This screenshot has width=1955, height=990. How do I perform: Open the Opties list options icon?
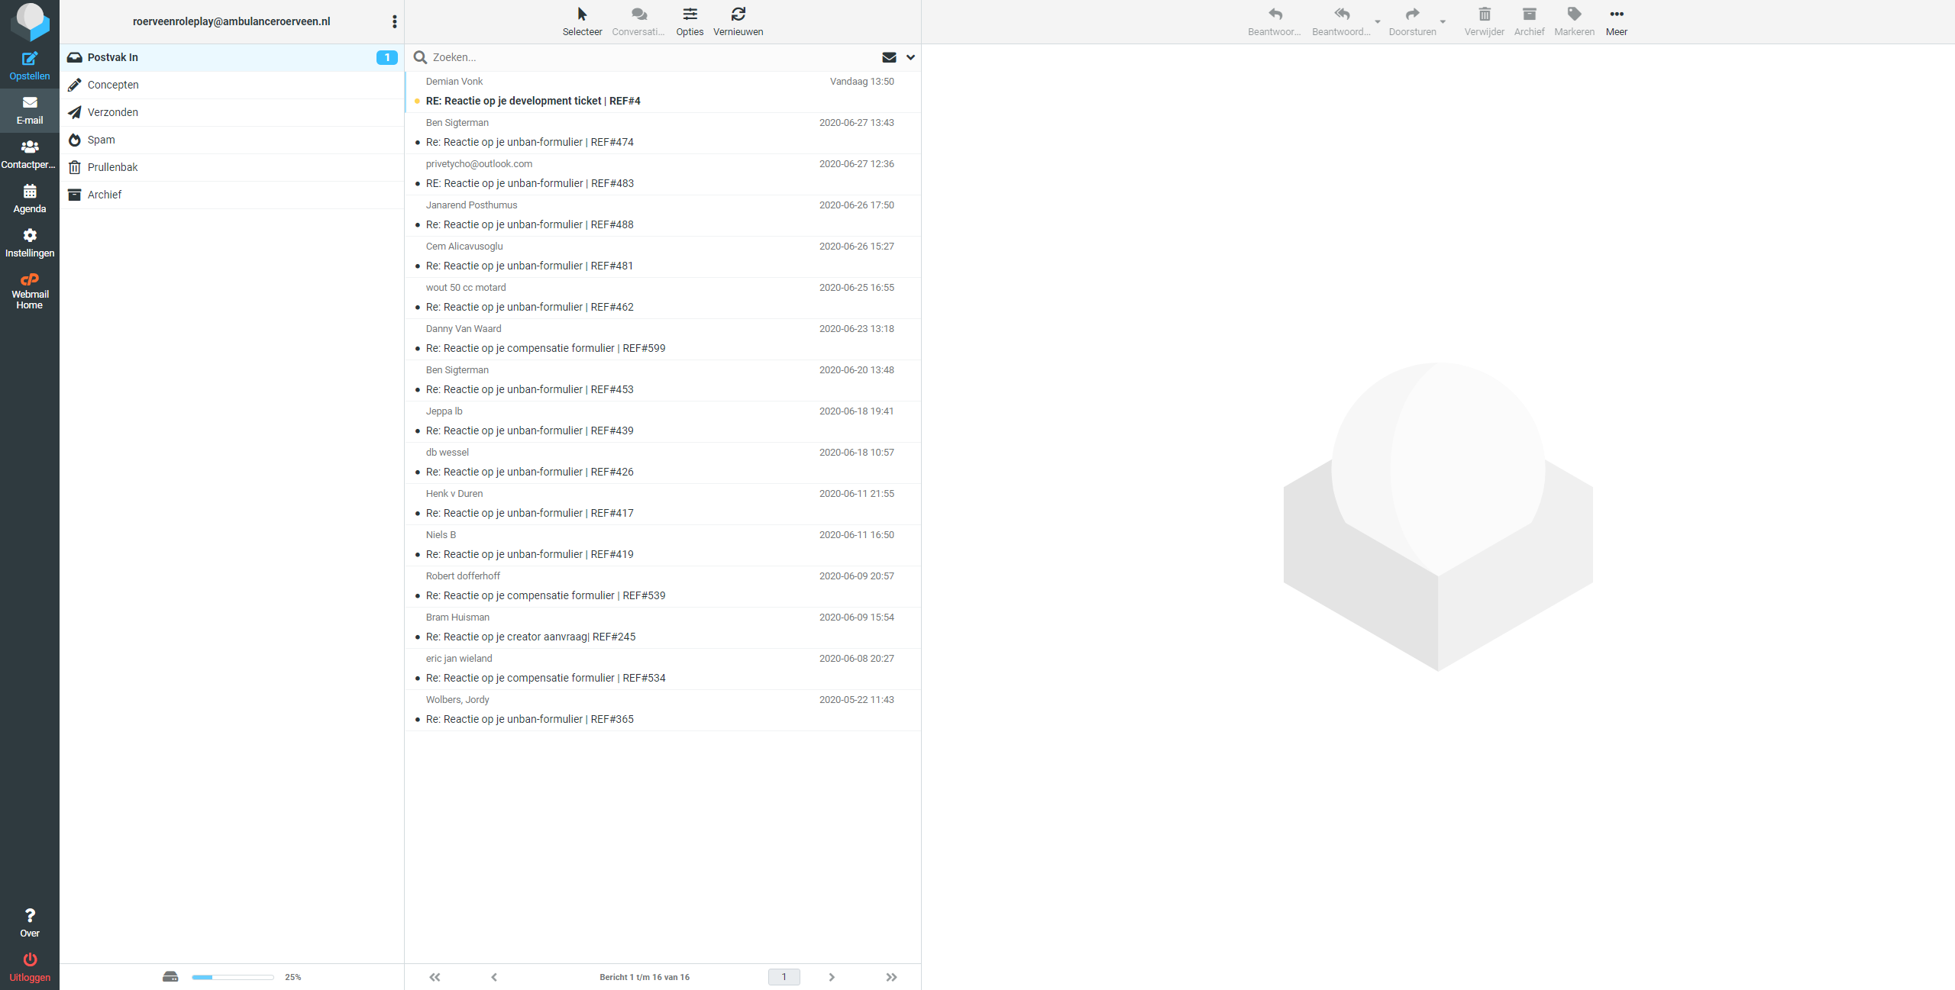point(690,15)
